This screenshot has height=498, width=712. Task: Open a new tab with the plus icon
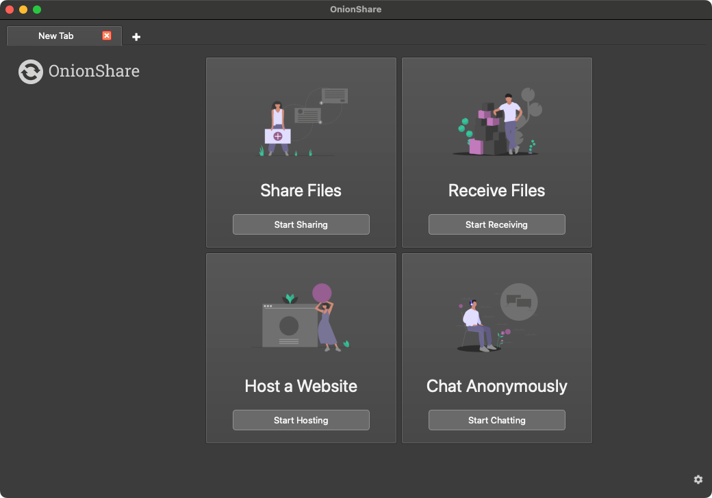point(136,36)
